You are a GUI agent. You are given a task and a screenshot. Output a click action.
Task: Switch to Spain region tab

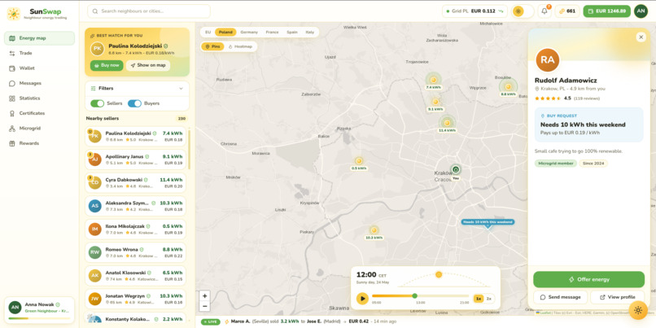point(292,33)
